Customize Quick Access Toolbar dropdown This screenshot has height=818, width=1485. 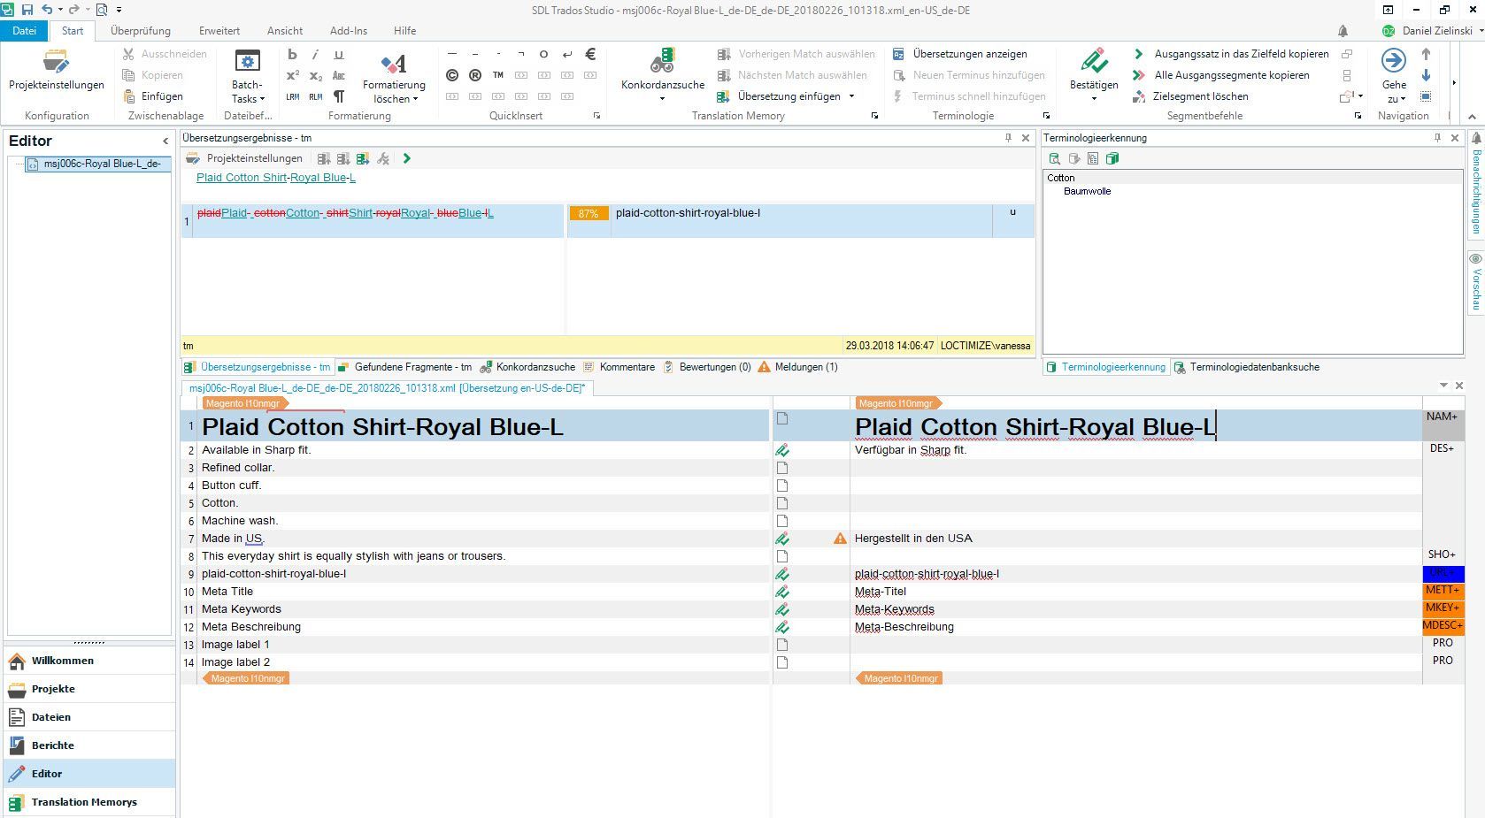pyautogui.click(x=118, y=10)
